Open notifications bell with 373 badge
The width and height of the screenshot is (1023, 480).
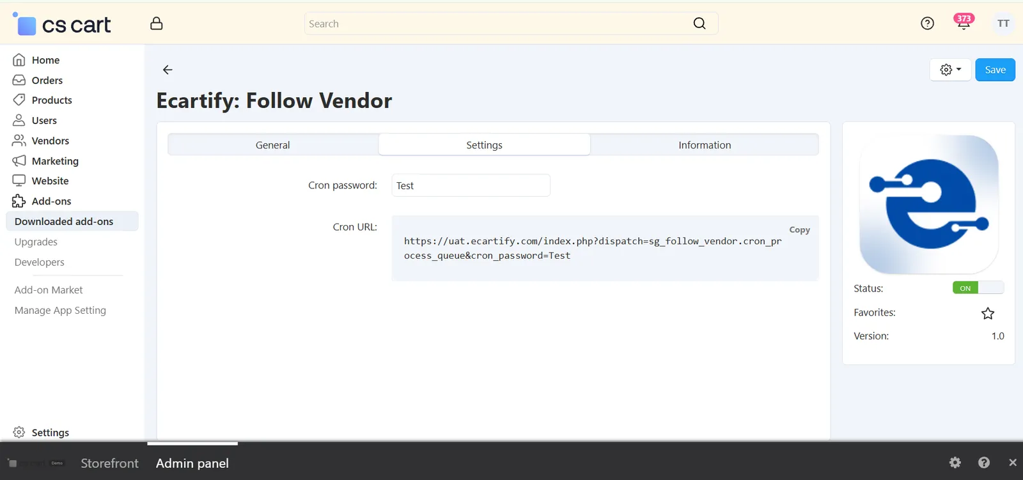click(964, 22)
